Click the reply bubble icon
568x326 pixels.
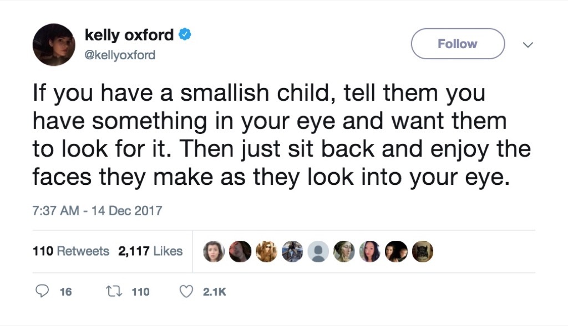(x=43, y=290)
